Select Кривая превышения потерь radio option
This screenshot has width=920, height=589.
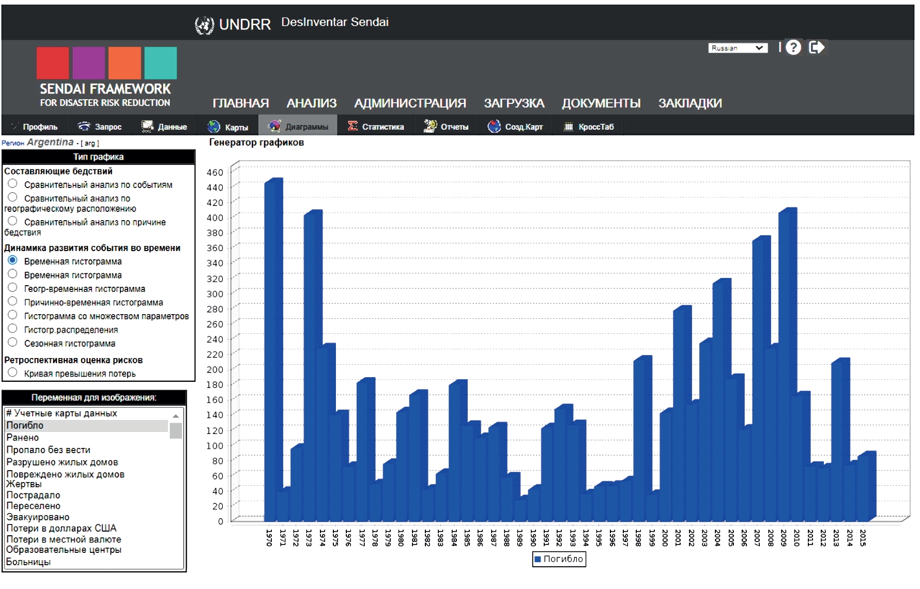click(x=13, y=373)
